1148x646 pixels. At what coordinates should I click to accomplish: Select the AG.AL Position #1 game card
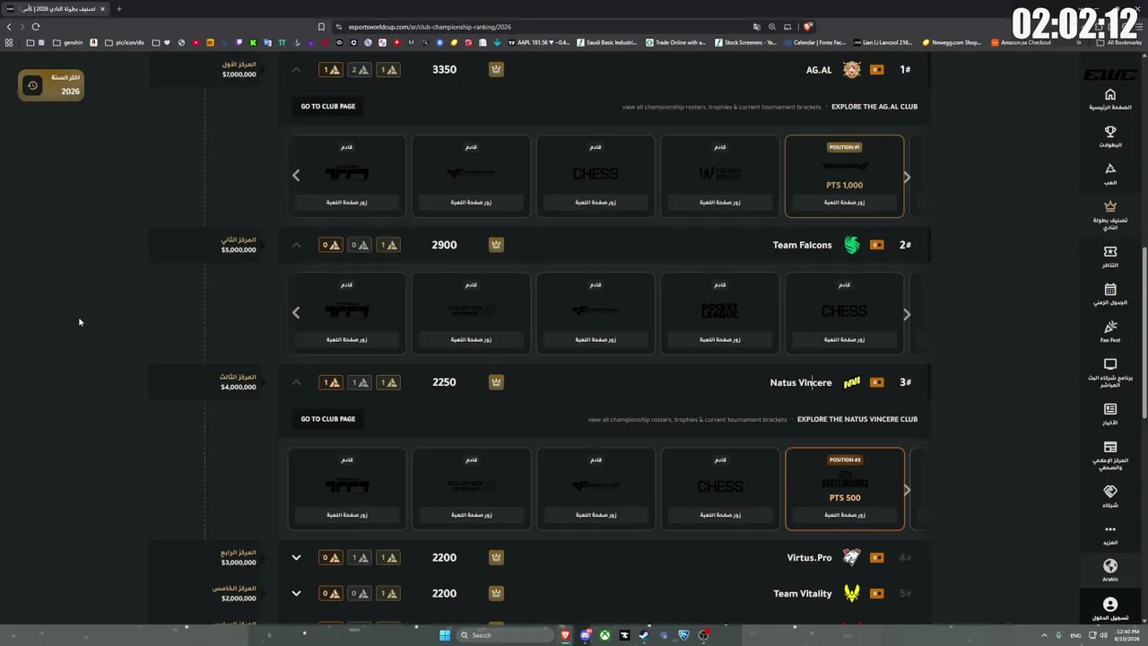(x=844, y=176)
